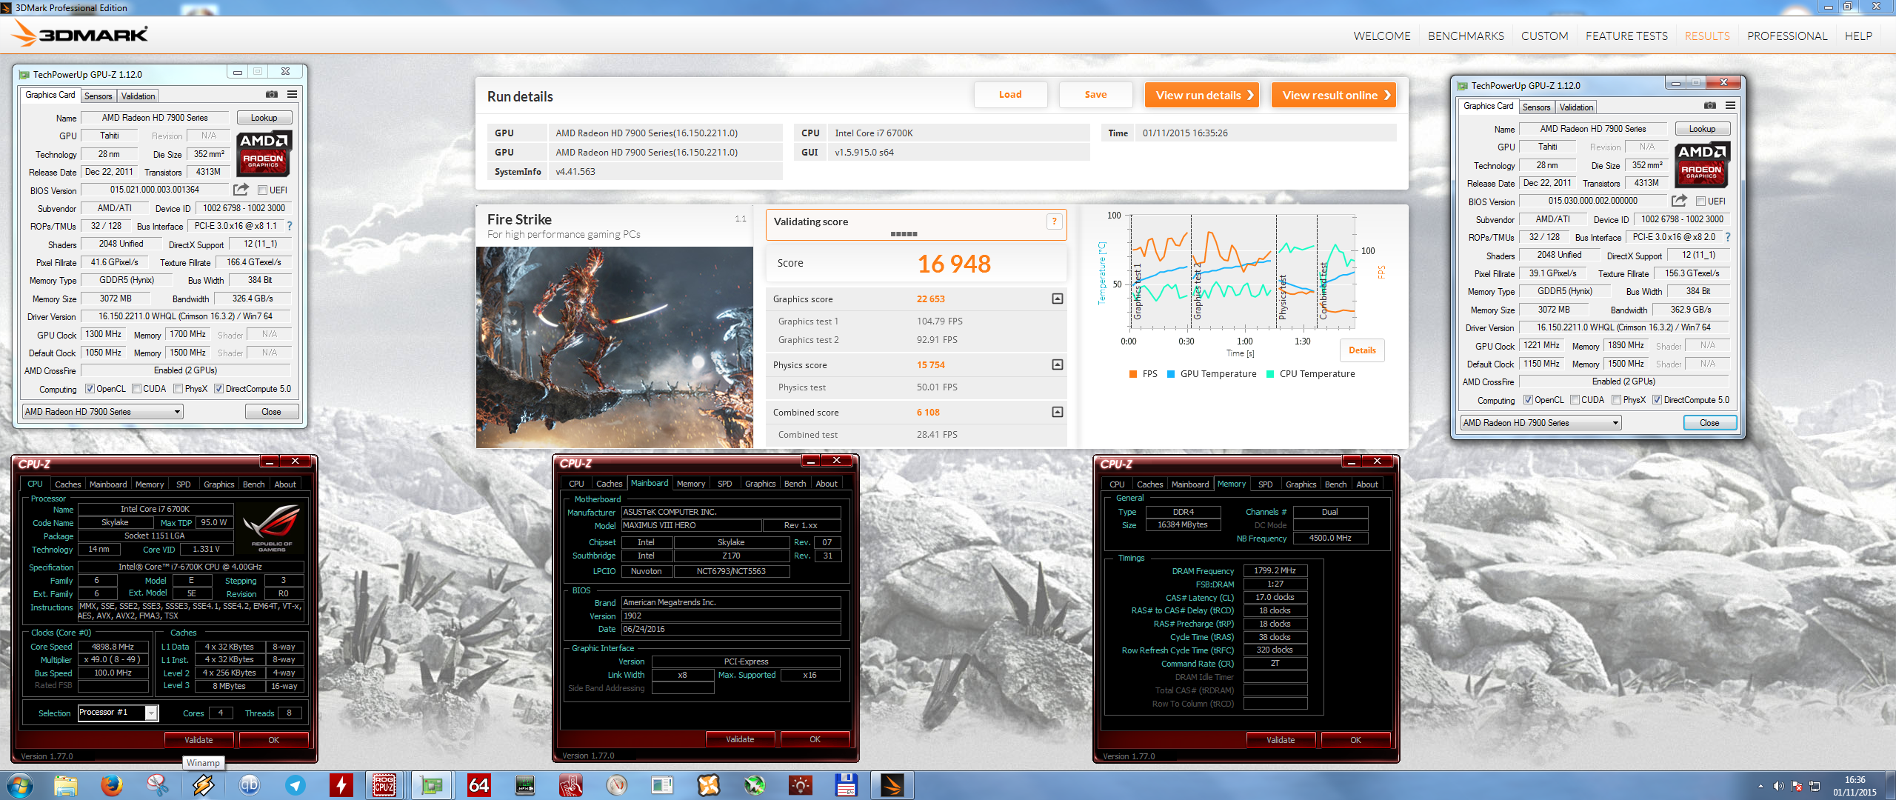Switch to SPD tab in middle CPU-Z window
Viewport: 1896px width, 800px height.
point(724,484)
